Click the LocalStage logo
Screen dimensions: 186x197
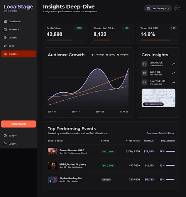(18, 7)
